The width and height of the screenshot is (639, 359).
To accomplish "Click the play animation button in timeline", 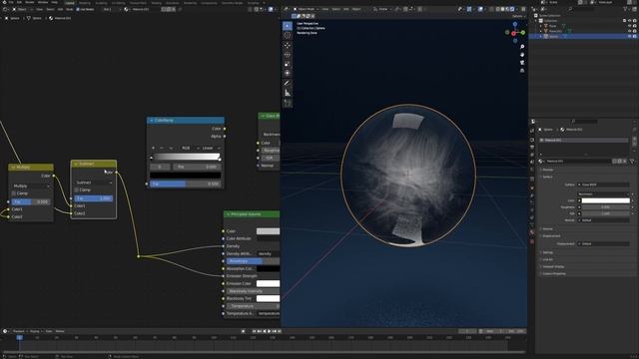I will coord(270,331).
